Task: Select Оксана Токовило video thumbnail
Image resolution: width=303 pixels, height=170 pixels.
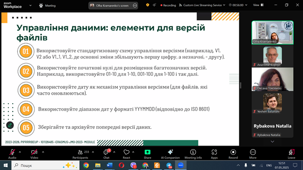Action: coord(272,79)
